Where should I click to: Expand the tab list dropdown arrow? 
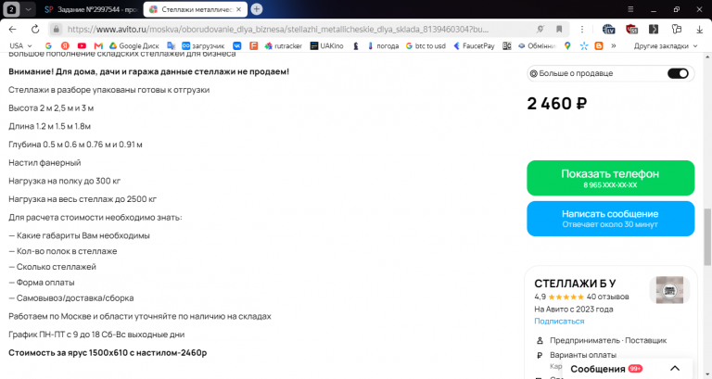tap(28, 9)
